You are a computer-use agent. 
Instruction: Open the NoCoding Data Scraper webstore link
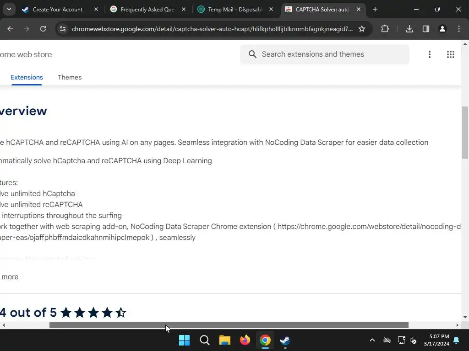tap(369, 227)
